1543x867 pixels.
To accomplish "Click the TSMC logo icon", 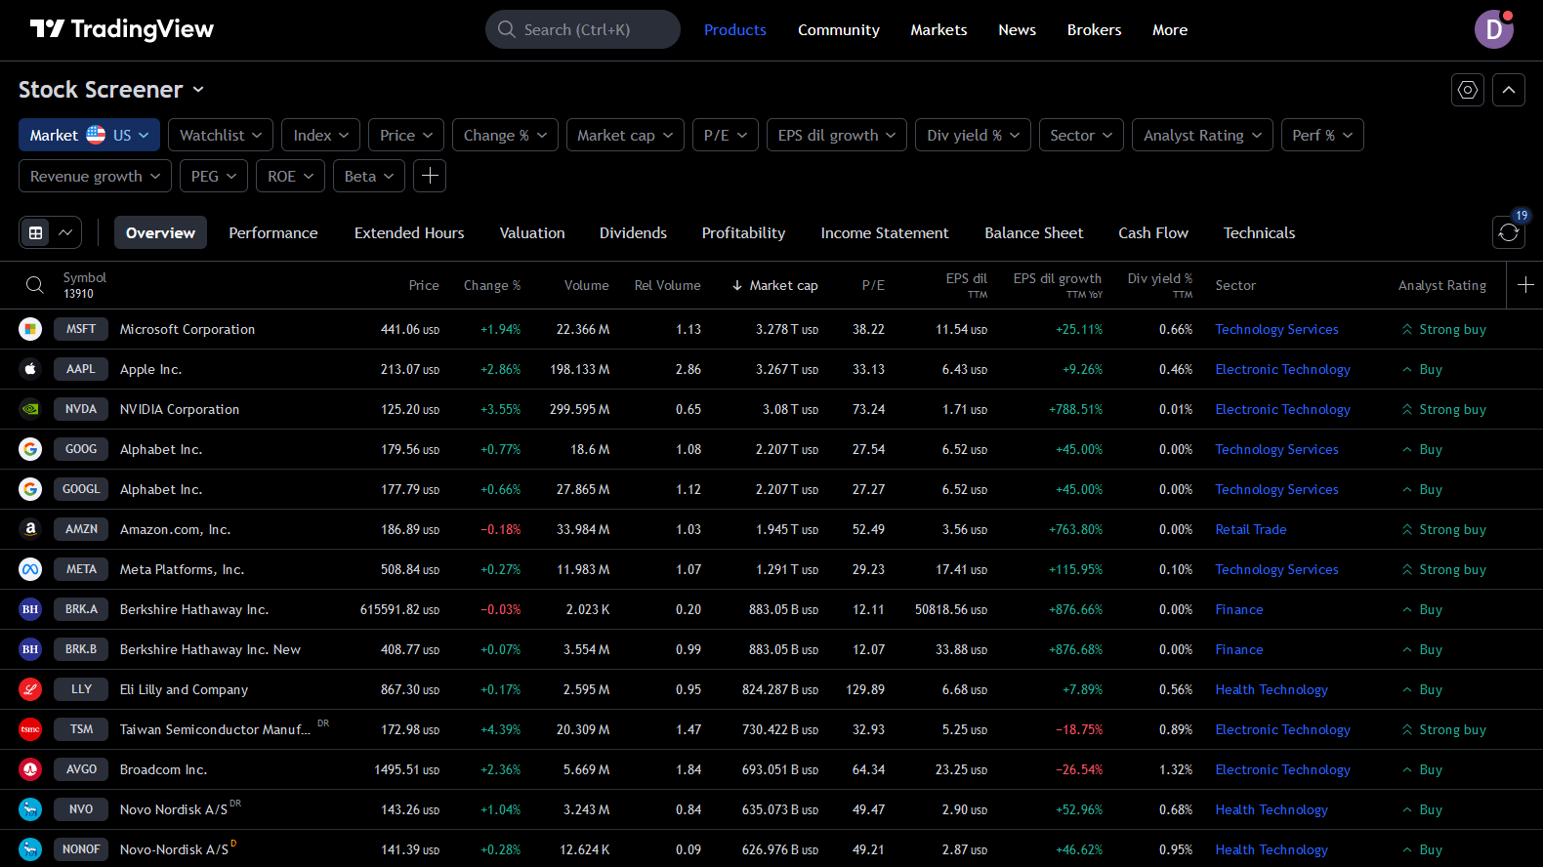I will [30, 729].
